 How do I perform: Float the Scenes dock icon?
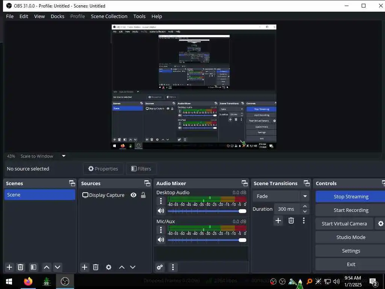pos(72,183)
